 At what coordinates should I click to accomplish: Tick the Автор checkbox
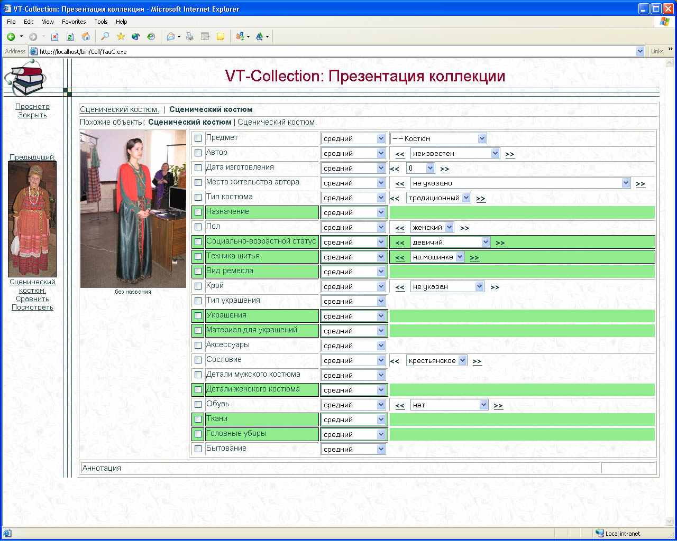(198, 153)
